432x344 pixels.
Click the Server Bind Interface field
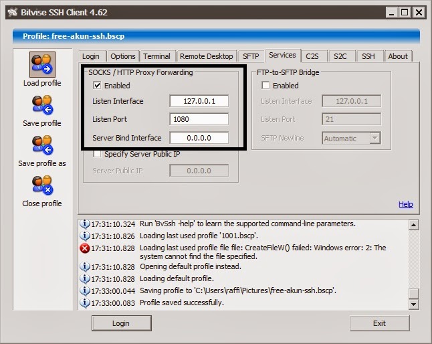pos(199,138)
